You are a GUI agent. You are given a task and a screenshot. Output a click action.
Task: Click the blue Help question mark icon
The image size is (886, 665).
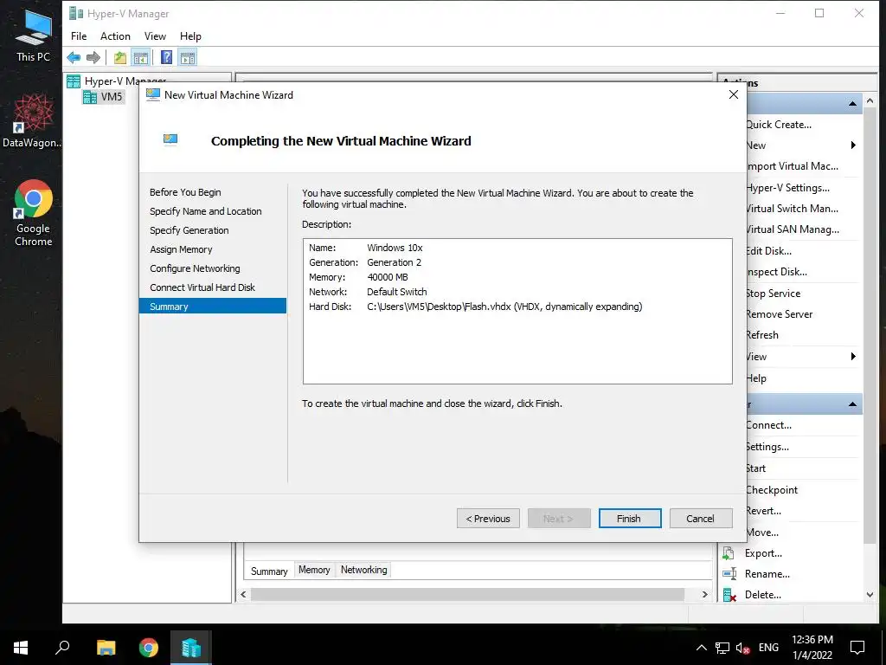click(x=167, y=57)
